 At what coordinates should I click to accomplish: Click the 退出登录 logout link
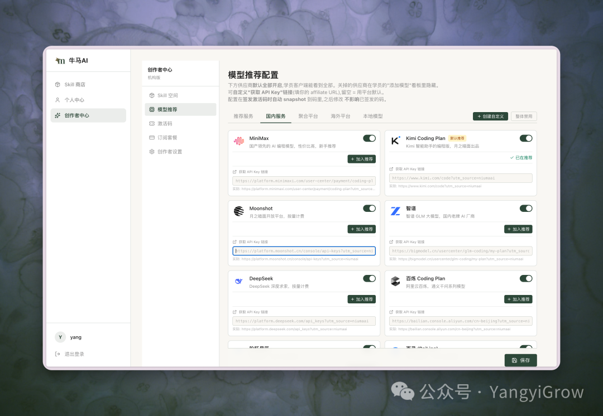tap(70, 354)
